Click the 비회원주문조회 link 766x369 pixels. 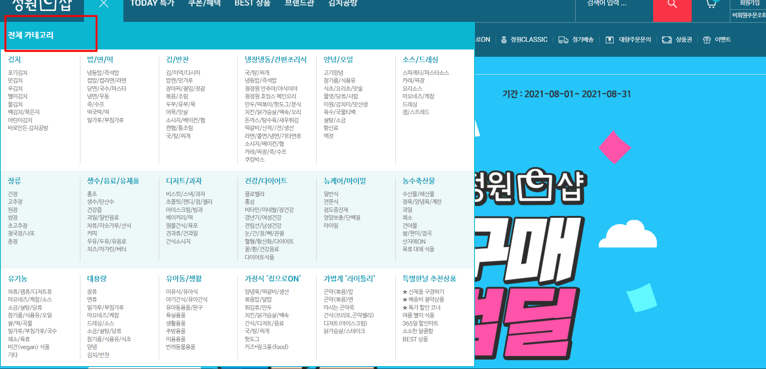[749, 15]
